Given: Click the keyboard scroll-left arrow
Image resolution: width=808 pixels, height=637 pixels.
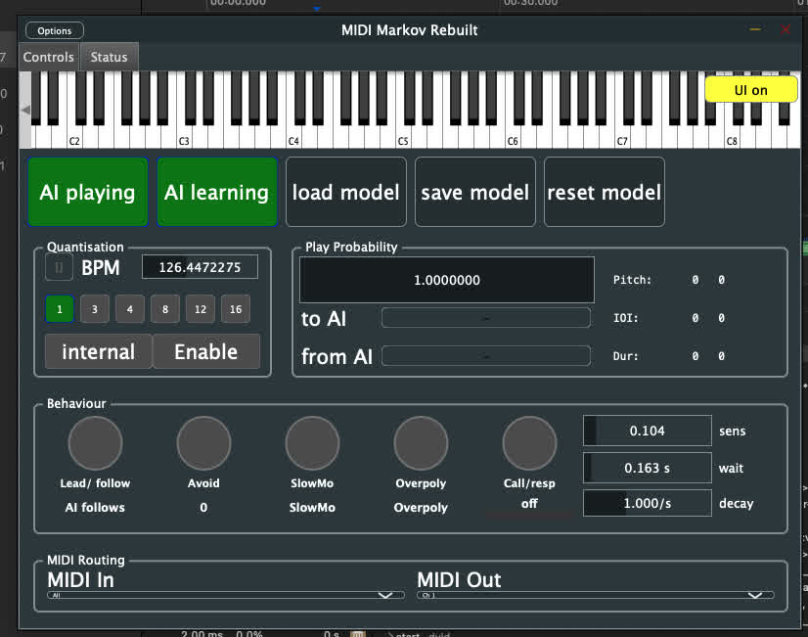Looking at the screenshot, I should coord(25,110).
